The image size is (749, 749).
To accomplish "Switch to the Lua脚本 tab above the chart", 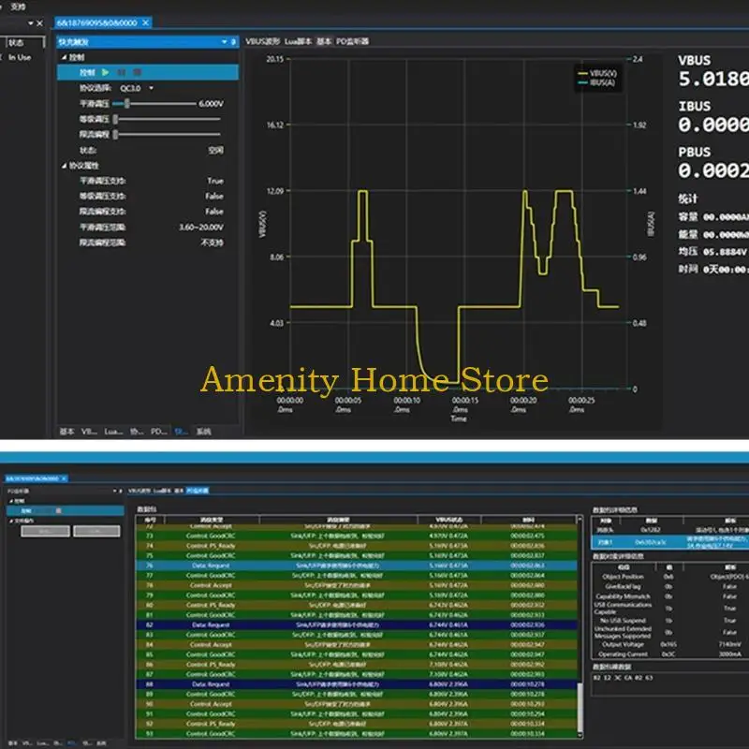I will 298,41.
